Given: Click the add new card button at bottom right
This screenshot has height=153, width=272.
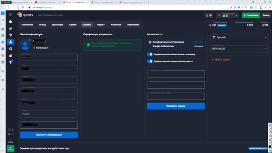Looking at the screenshot, I should tap(258, 148).
